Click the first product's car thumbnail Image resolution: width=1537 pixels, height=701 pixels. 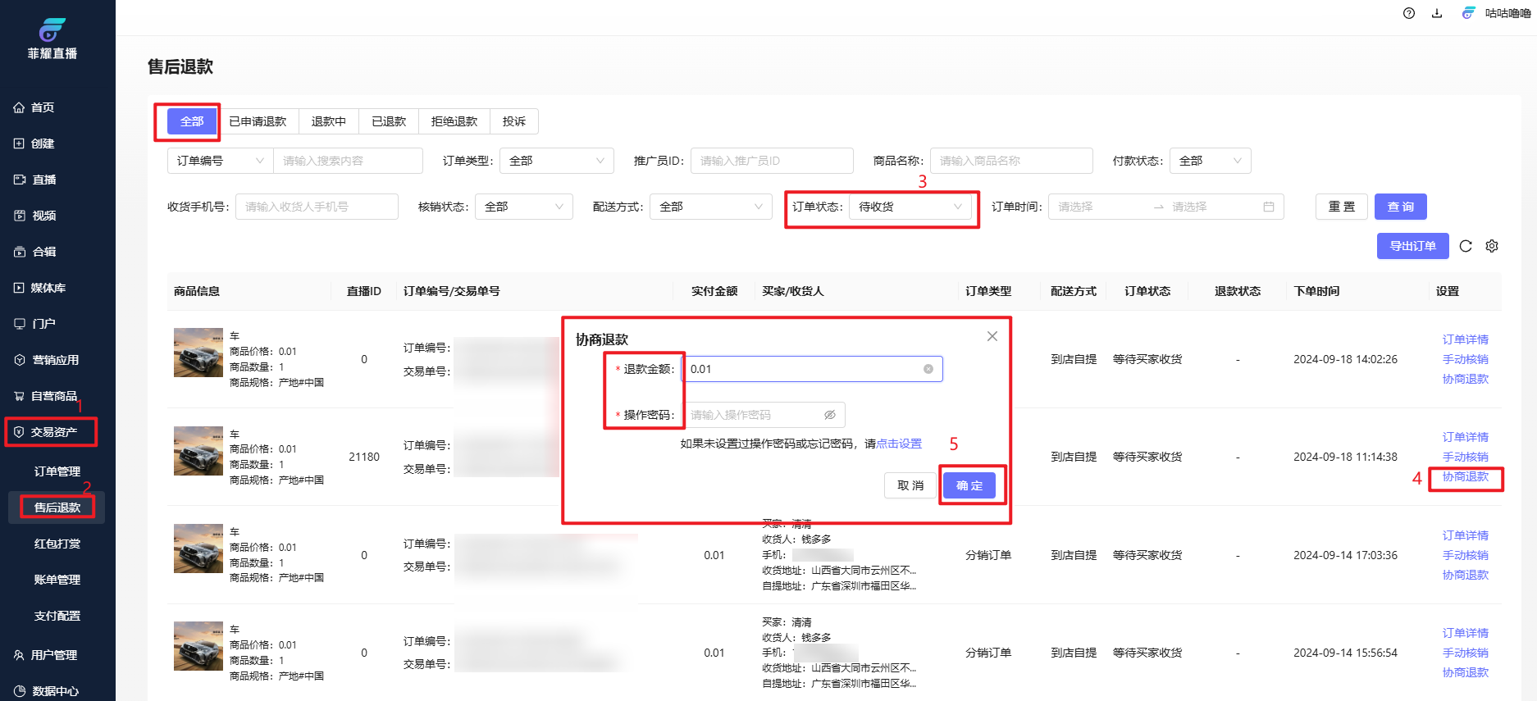[198, 353]
